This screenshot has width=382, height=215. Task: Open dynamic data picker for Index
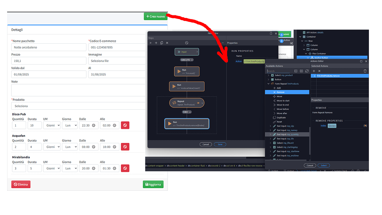pos(365,126)
